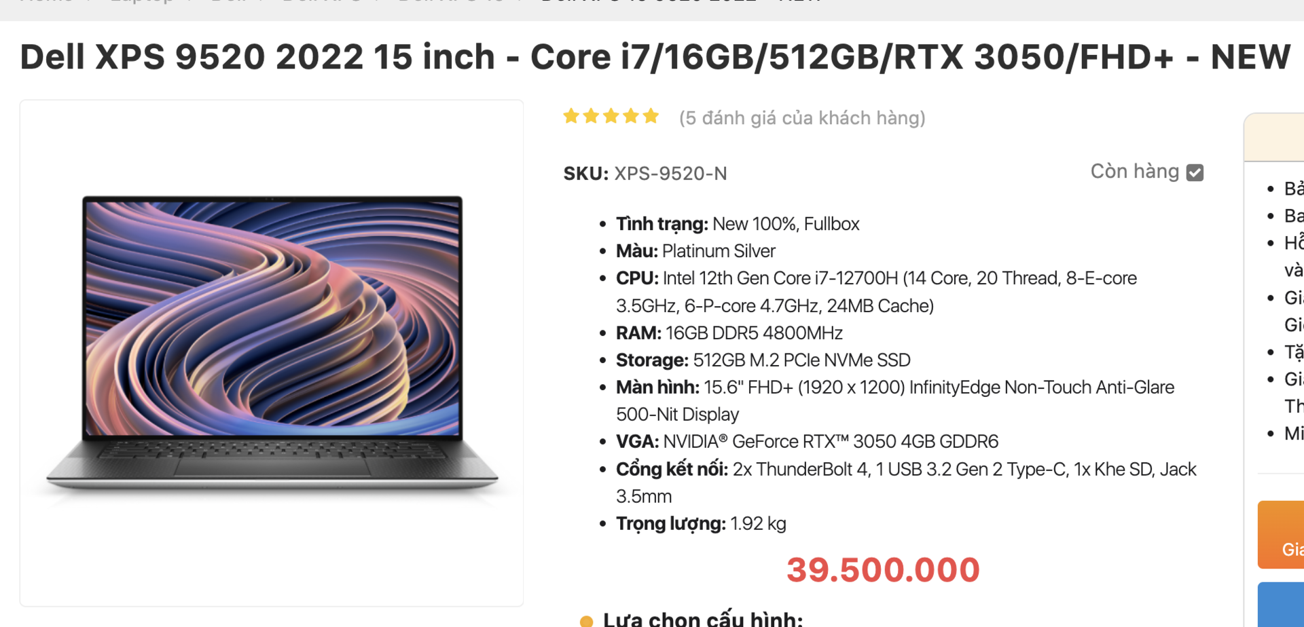The width and height of the screenshot is (1304, 627).
Task: Click the fifth gold rating star
Action: coord(651,117)
